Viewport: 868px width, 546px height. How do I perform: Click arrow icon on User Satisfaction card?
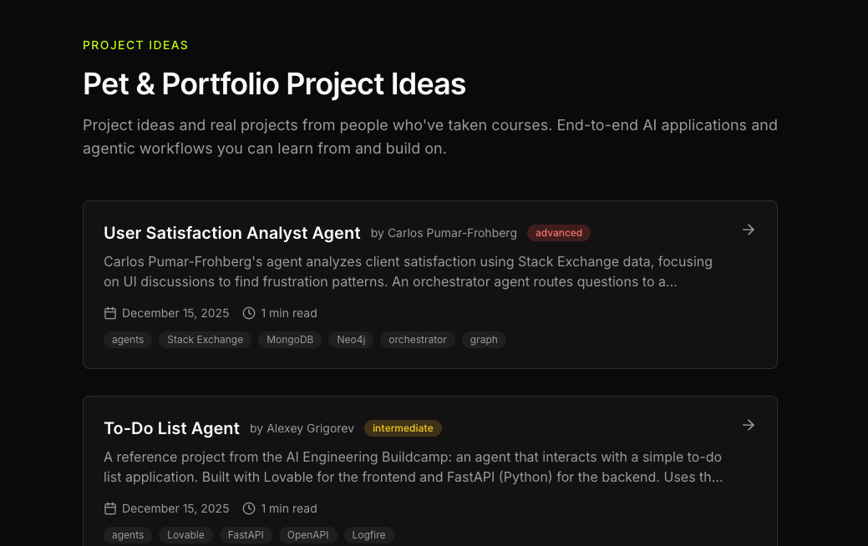pos(749,230)
